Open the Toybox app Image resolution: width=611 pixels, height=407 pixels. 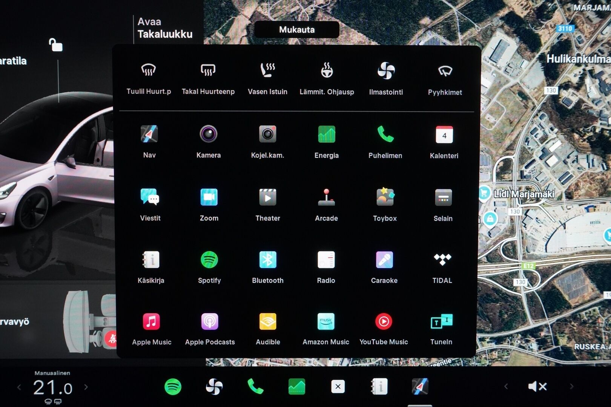[x=385, y=205]
